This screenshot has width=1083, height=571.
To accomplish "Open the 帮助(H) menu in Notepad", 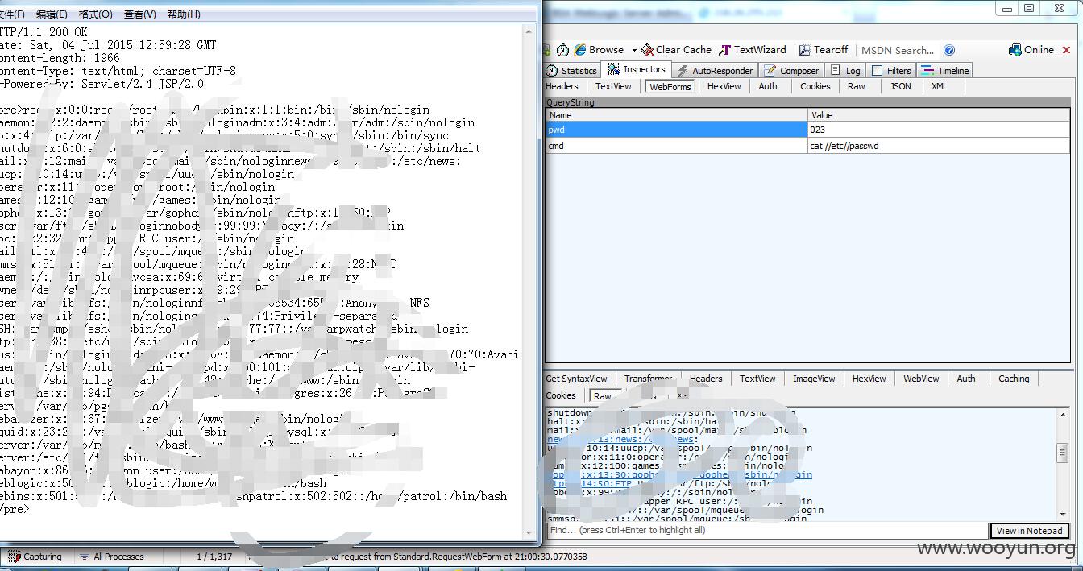I will [184, 14].
